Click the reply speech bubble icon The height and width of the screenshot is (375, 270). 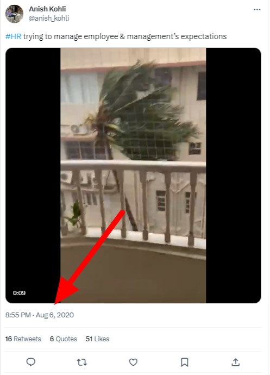point(30,362)
